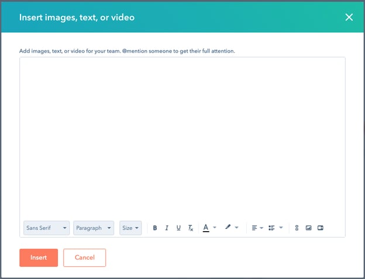
Task: Insert a link using the link icon
Action: point(297,228)
